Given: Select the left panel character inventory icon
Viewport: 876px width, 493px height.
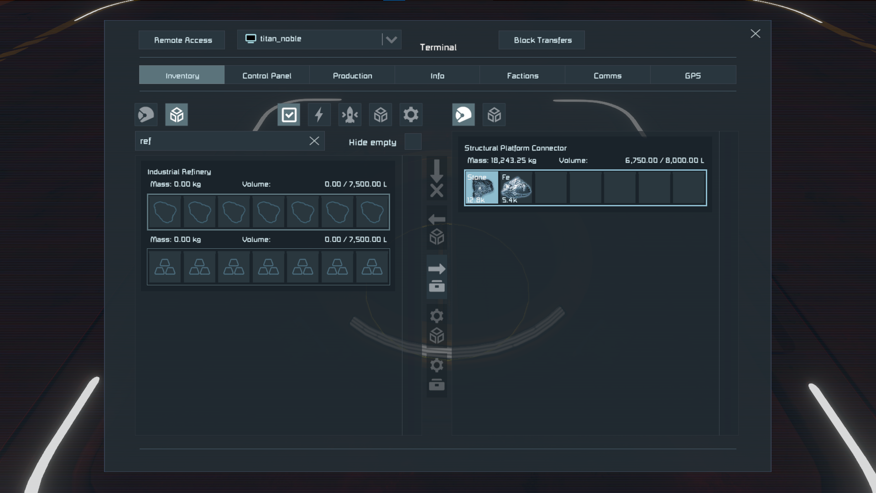Looking at the screenshot, I should [146, 115].
